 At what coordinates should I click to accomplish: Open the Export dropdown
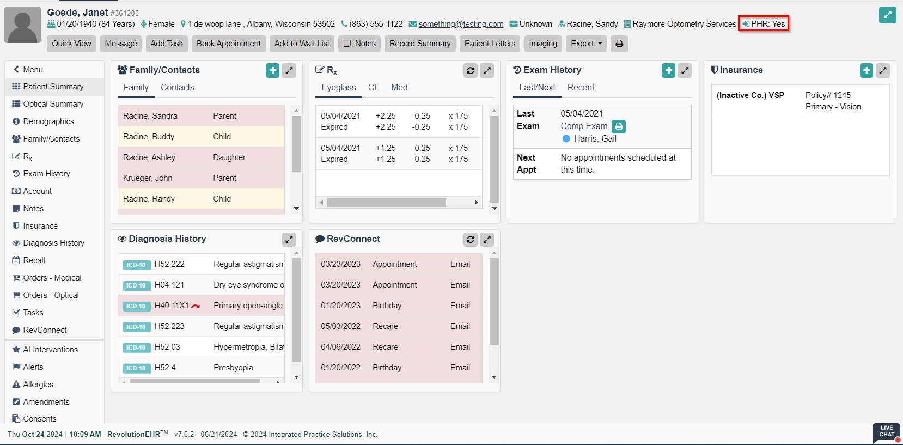tap(586, 44)
